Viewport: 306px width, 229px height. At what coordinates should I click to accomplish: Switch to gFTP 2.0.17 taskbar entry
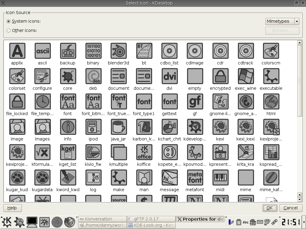tap(151, 219)
